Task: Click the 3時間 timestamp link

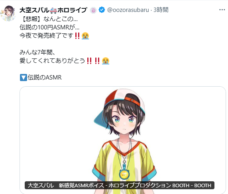Action: click(161, 10)
